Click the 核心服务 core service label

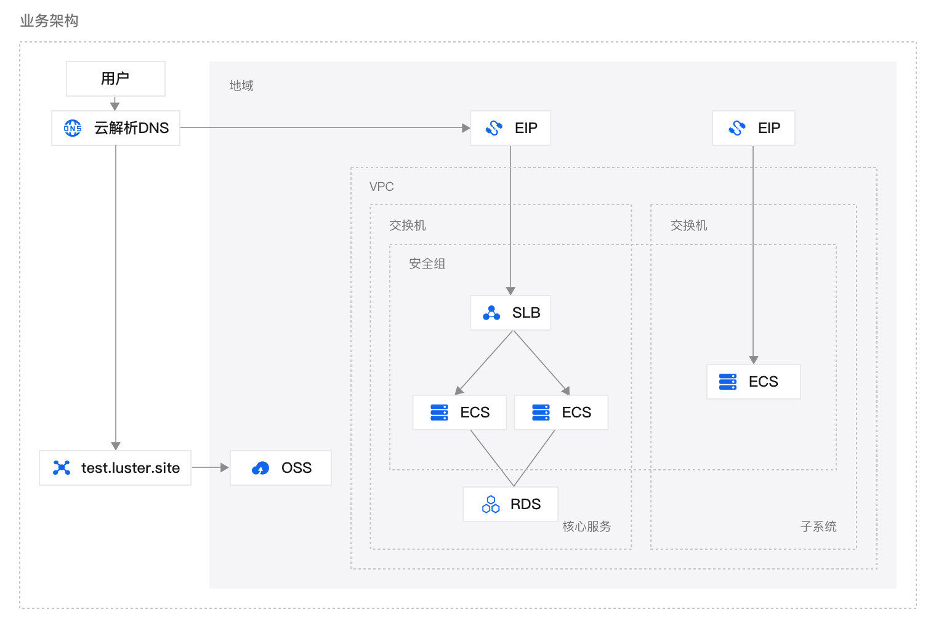586,526
